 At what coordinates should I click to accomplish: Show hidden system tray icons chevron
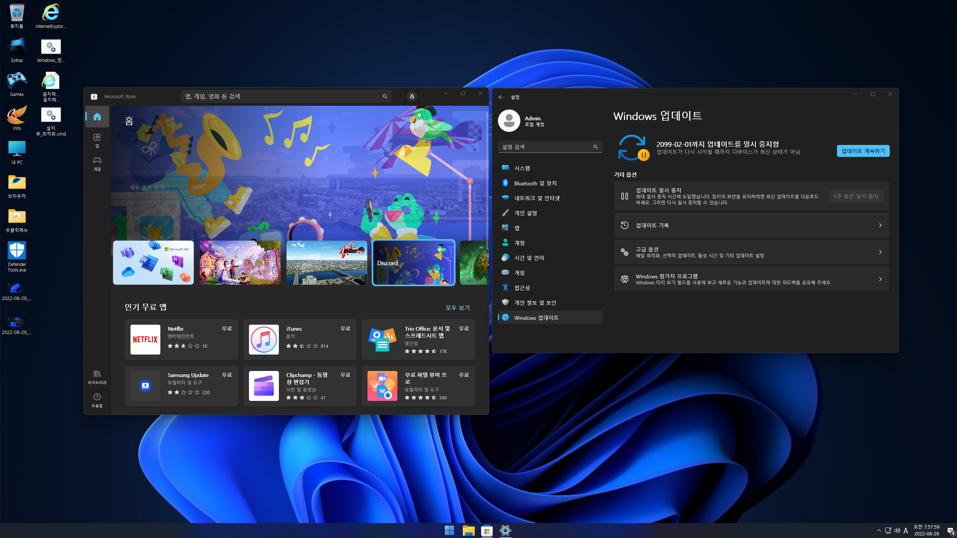tap(878, 531)
